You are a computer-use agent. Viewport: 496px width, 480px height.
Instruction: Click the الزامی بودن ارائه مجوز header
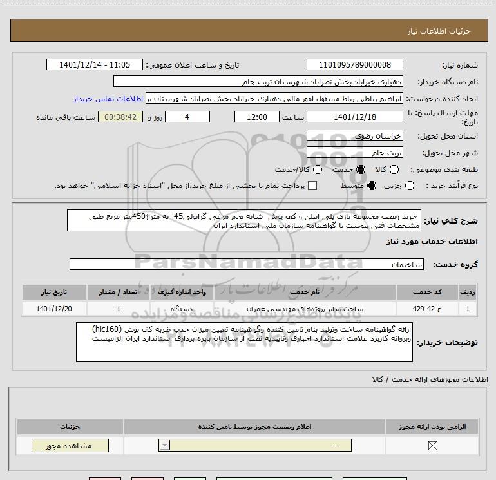[432, 427]
